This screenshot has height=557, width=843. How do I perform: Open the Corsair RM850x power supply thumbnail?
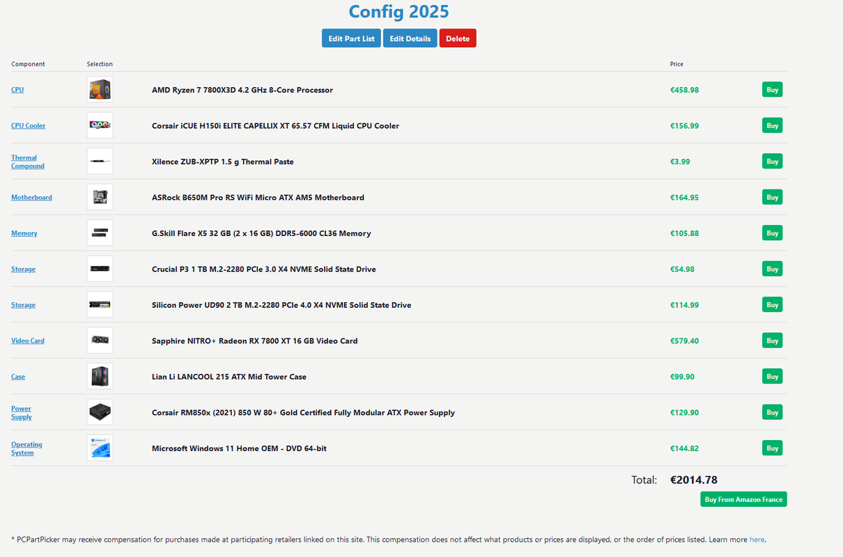(100, 412)
